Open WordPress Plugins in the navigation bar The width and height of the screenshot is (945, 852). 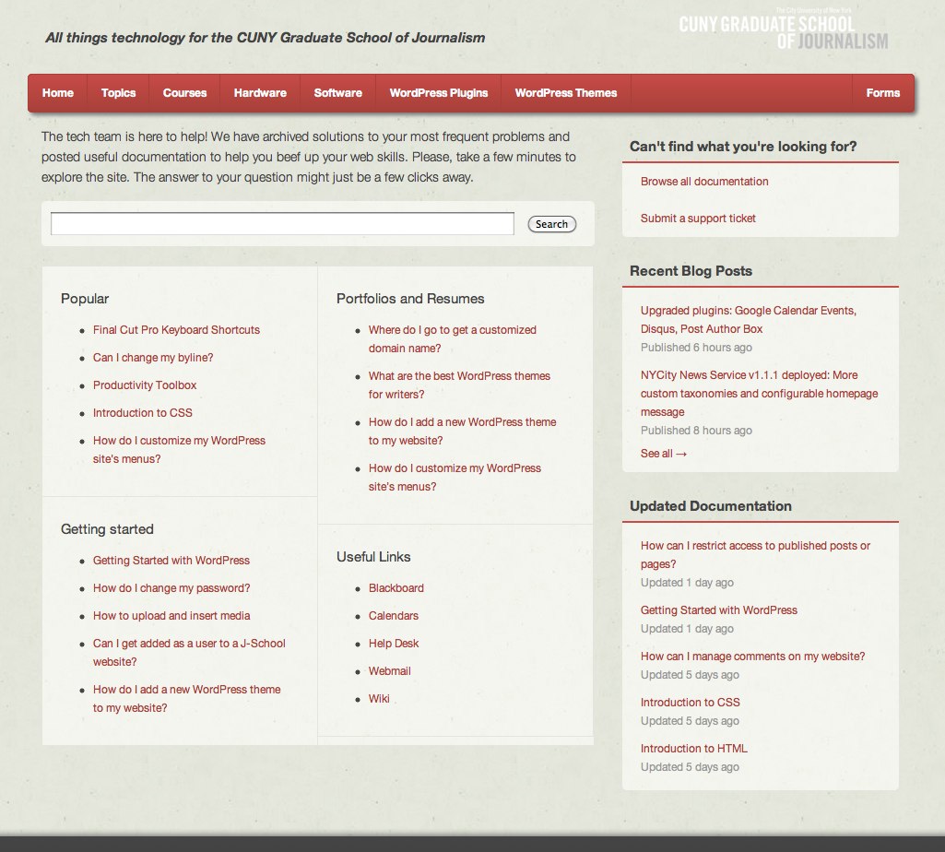tap(438, 93)
